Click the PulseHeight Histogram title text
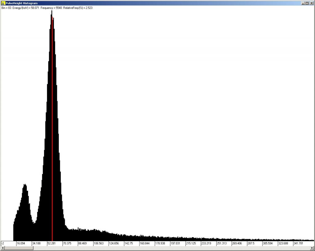This screenshot has width=315, height=251. click(22, 3)
